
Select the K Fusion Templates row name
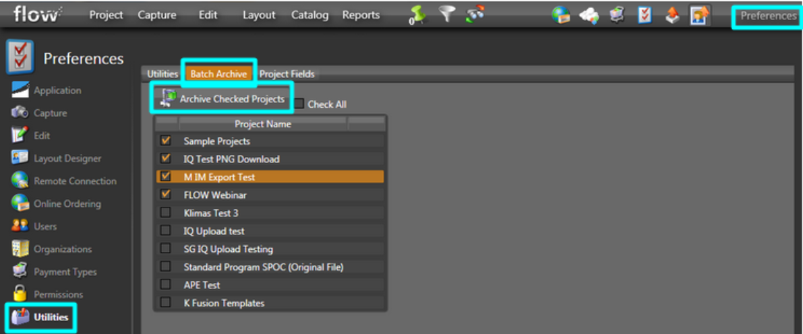224,303
